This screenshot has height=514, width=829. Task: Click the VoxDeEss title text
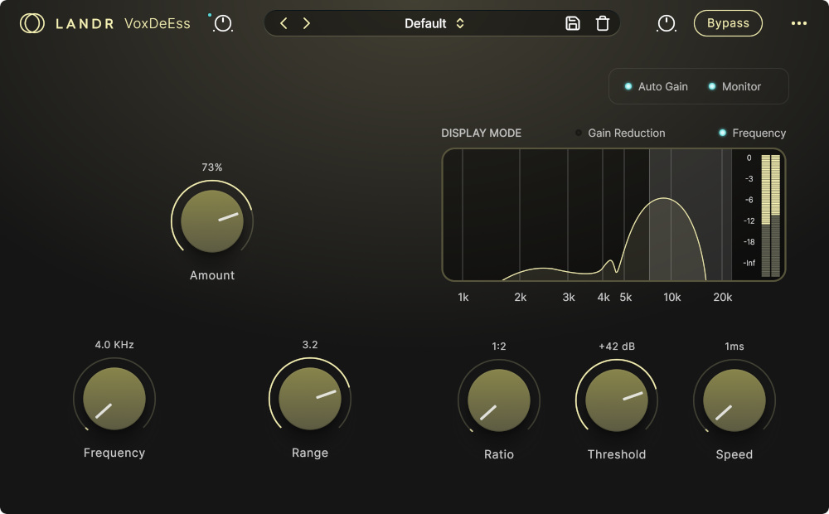pos(158,24)
